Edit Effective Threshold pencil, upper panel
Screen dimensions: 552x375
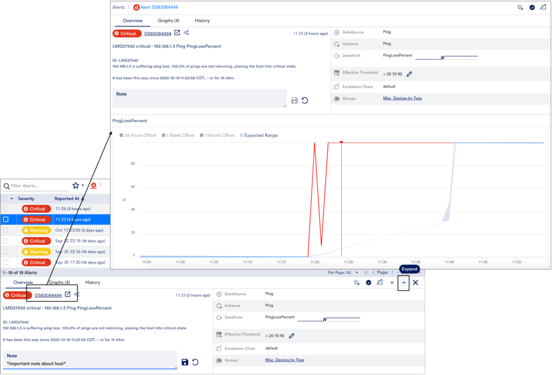click(409, 74)
